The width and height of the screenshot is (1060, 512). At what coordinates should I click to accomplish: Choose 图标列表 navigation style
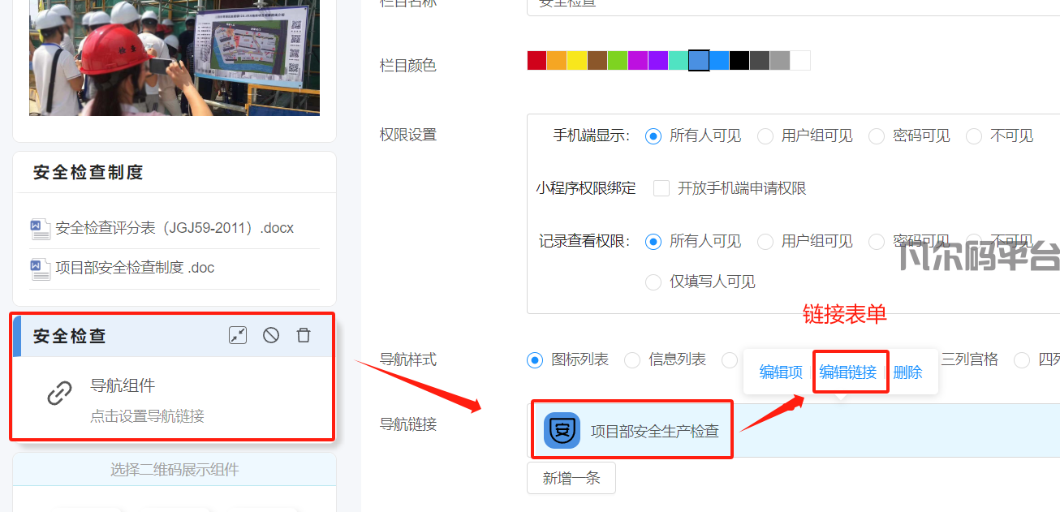(535, 359)
